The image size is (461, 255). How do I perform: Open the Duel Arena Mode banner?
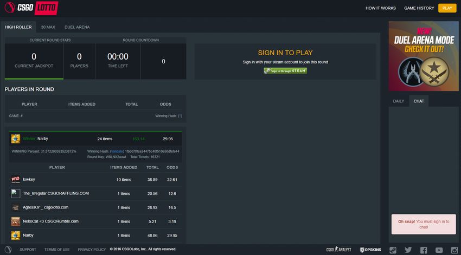click(424, 56)
